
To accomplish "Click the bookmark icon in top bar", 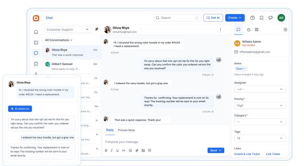I will [261, 18].
